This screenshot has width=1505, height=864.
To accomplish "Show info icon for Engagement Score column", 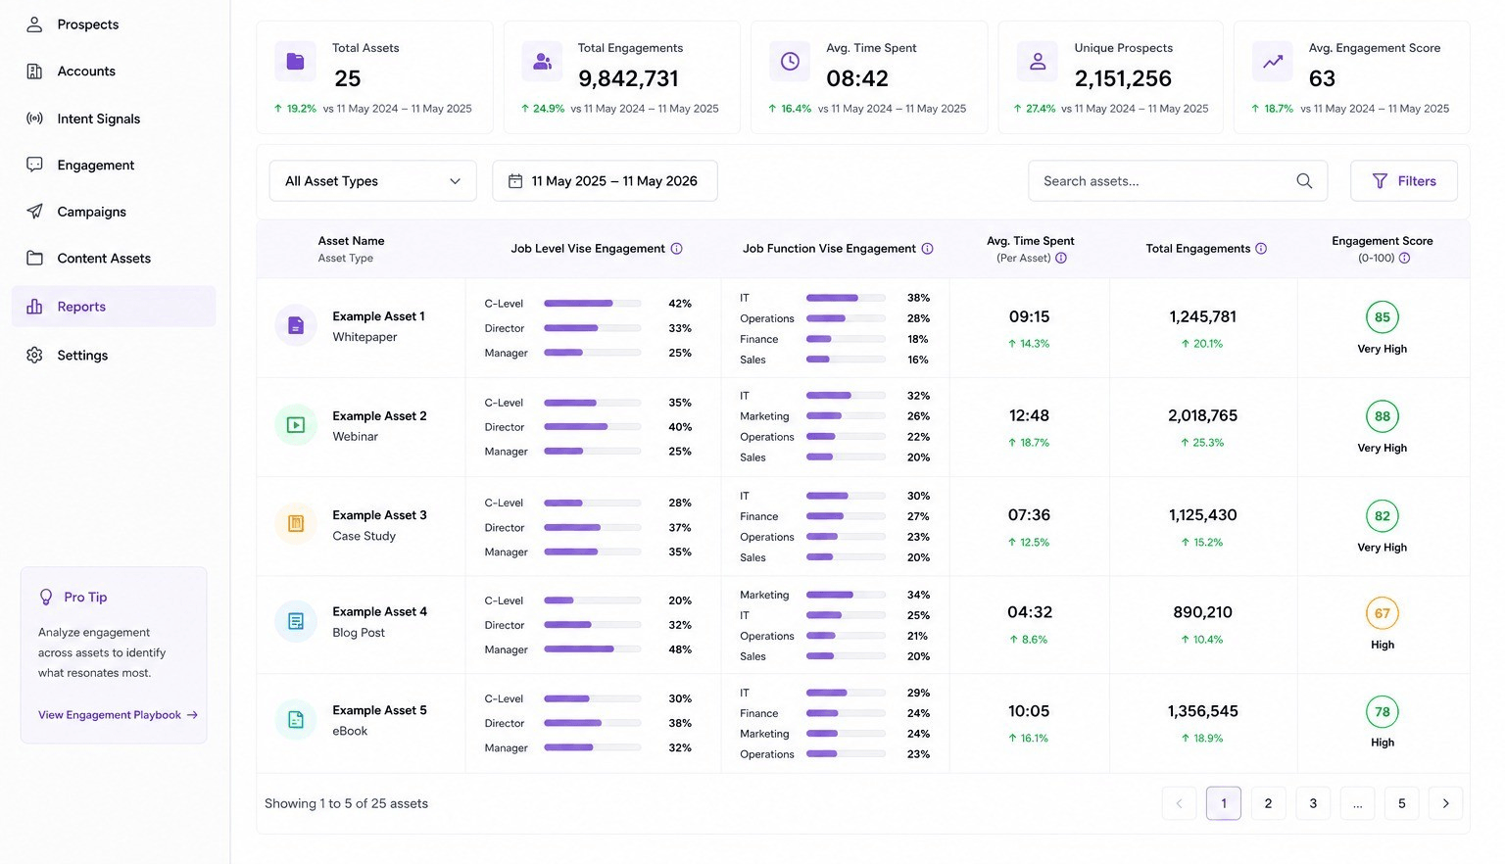I will (x=1404, y=259).
